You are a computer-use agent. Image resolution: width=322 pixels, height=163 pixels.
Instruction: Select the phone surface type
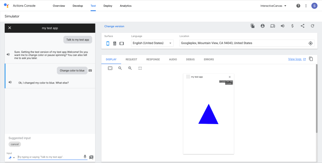pyautogui.click(x=108, y=43)
